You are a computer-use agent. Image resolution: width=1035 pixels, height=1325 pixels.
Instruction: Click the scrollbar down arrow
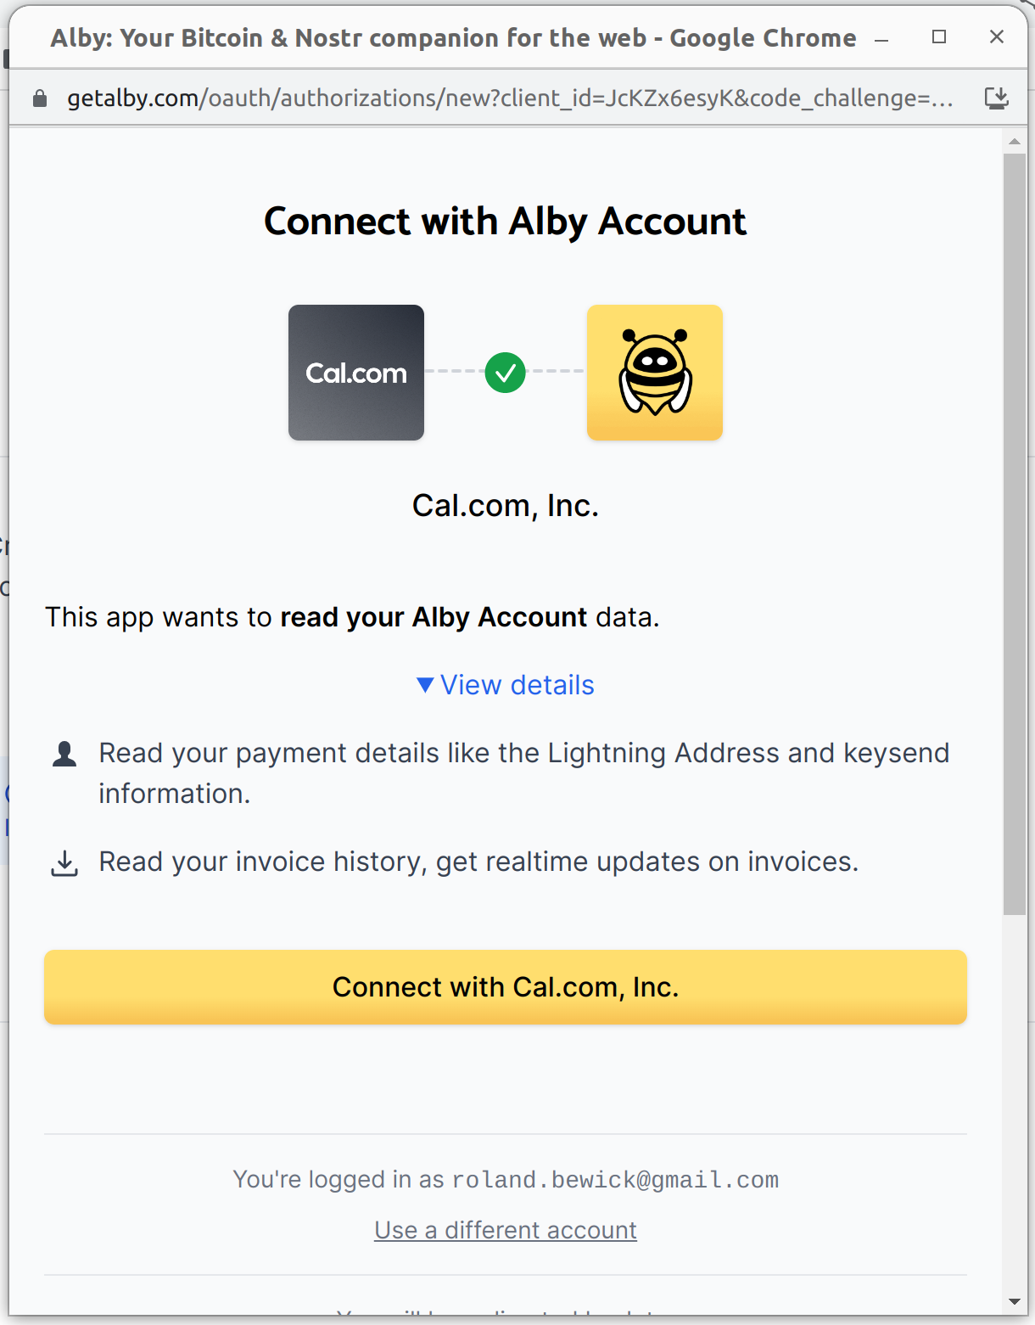point(1014,1301)
